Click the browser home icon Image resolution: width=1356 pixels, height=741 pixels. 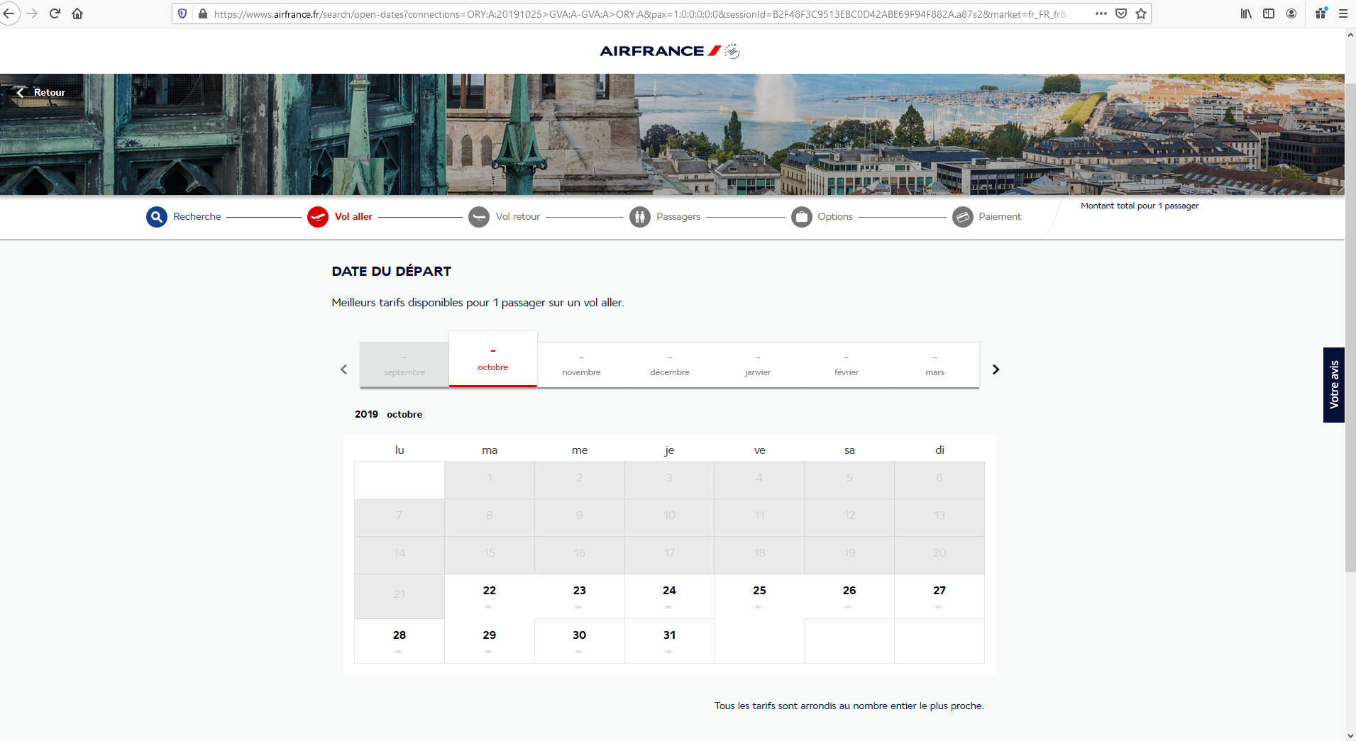[x=78, y=13]
